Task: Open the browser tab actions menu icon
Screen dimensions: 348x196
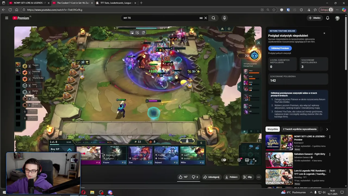Action: tap(4, 3)
